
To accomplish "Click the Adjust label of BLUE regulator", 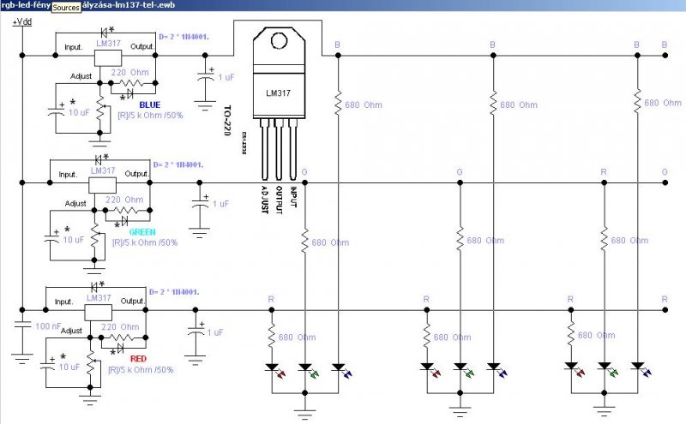I will [x=81, y=76].
